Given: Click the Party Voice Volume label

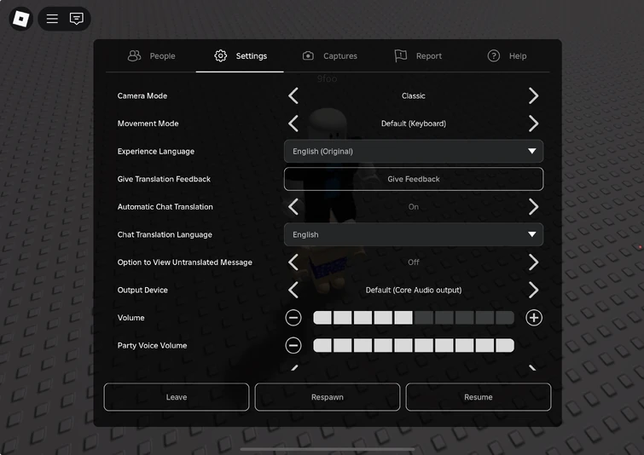Looking at the screenshot, I should tap(152, 345).
